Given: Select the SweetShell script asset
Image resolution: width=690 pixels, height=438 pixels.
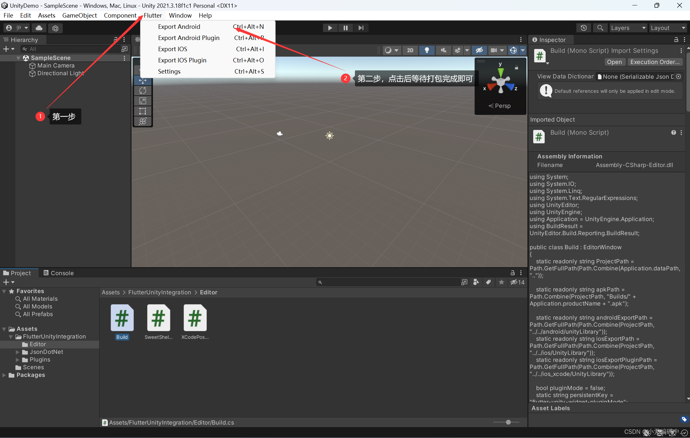Looking at the screenshot, I should point(158,322).
